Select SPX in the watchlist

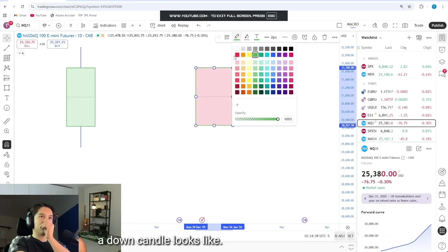coord(397,66)
